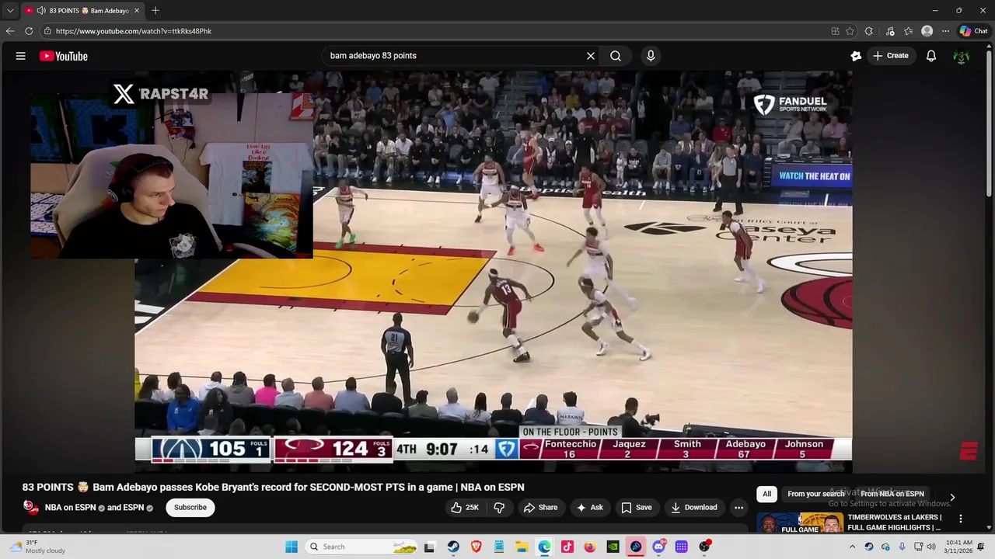Open browser extensions puzzle icon
Image resolution: width=995 pixels, height=559 pixels.
tap(869, 31)
